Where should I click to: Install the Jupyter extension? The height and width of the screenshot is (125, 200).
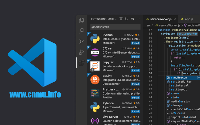(135, 70)
